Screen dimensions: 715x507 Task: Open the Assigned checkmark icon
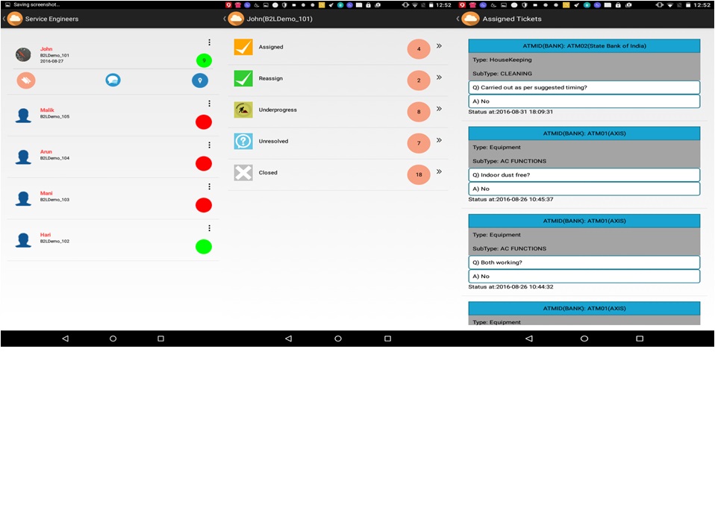[x=243, y=47]
